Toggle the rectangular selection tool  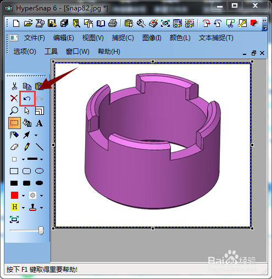(x=14, y=123)
